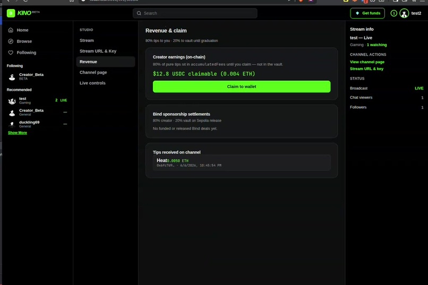428x285 pixels.
Task: Focus the Search input field
Action: tap(195, 13)
